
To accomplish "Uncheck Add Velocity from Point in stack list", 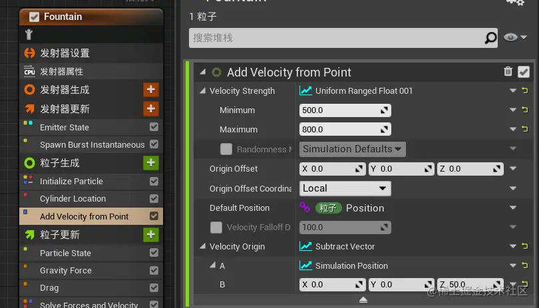I will (x=154, y=216).
